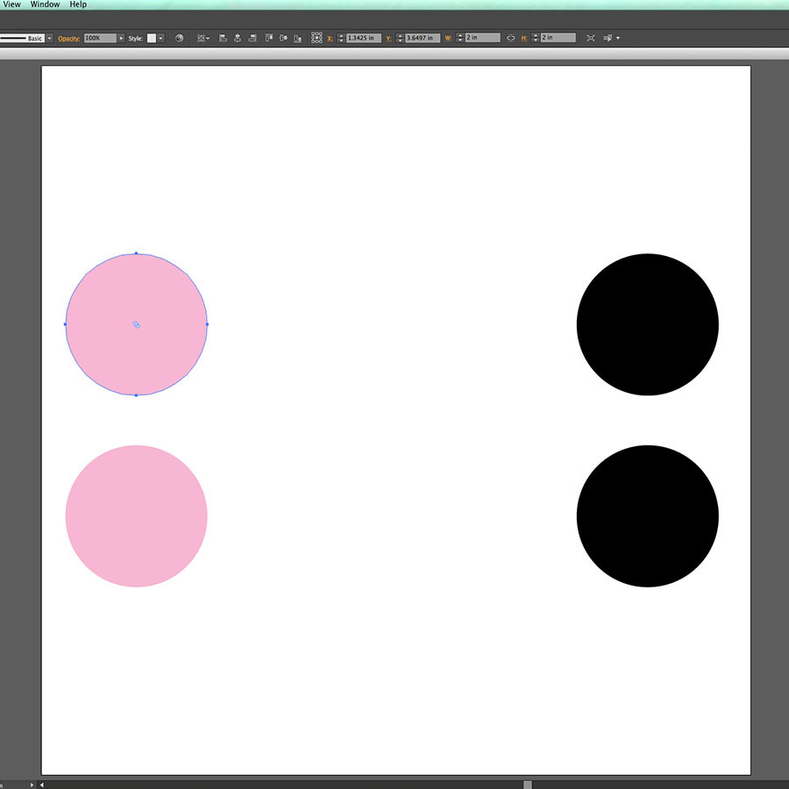Click the W width label
This screenshot has height=789, width=789.
point(448,39)
